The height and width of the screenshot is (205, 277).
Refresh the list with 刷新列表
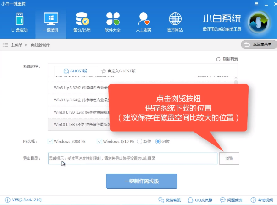click(227, 59)
